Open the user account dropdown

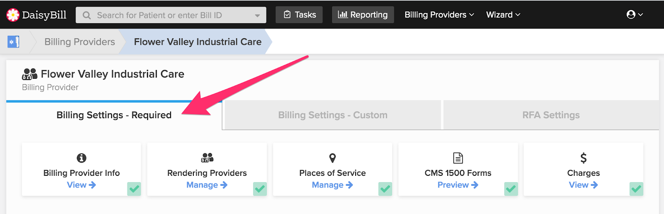[635, 15]
